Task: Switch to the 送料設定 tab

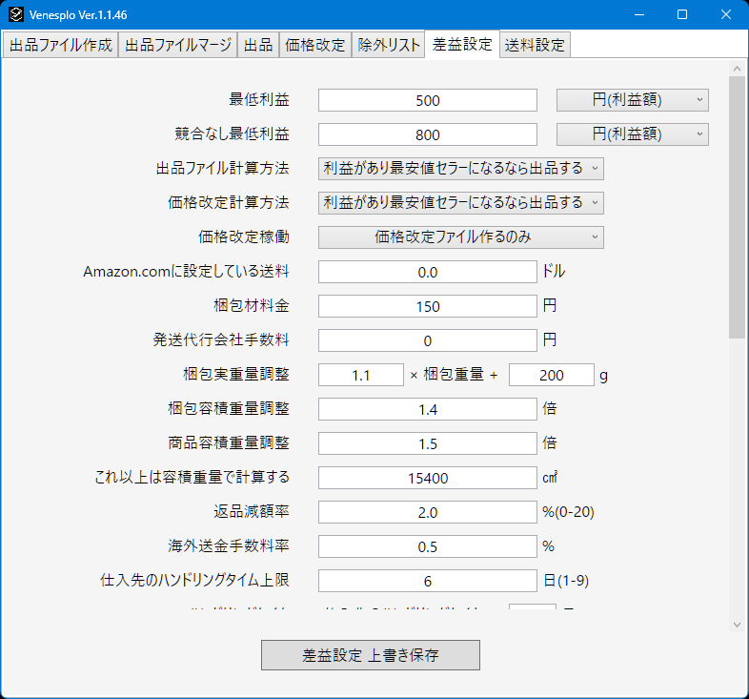Action: point(535,45)
